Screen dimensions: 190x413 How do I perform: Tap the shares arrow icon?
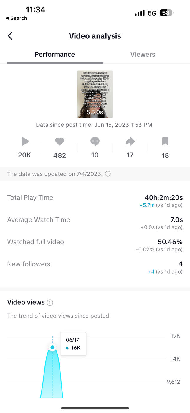[130, 142]
